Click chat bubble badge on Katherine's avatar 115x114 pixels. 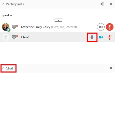pos(9,30)
